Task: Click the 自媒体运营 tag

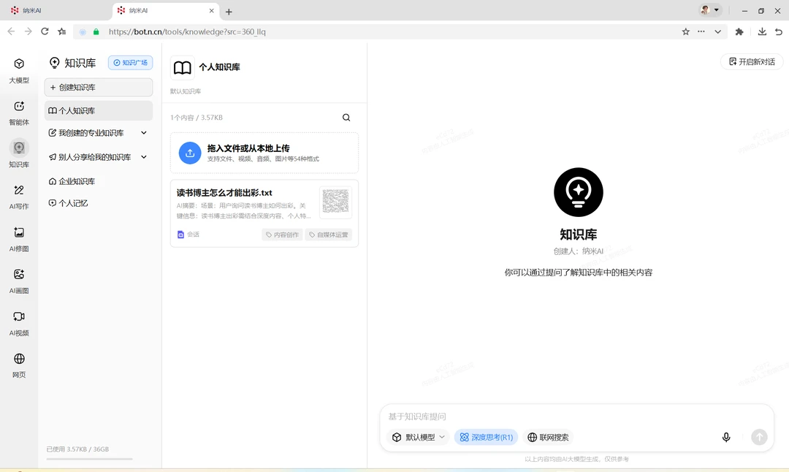Action: coord(328,235)
